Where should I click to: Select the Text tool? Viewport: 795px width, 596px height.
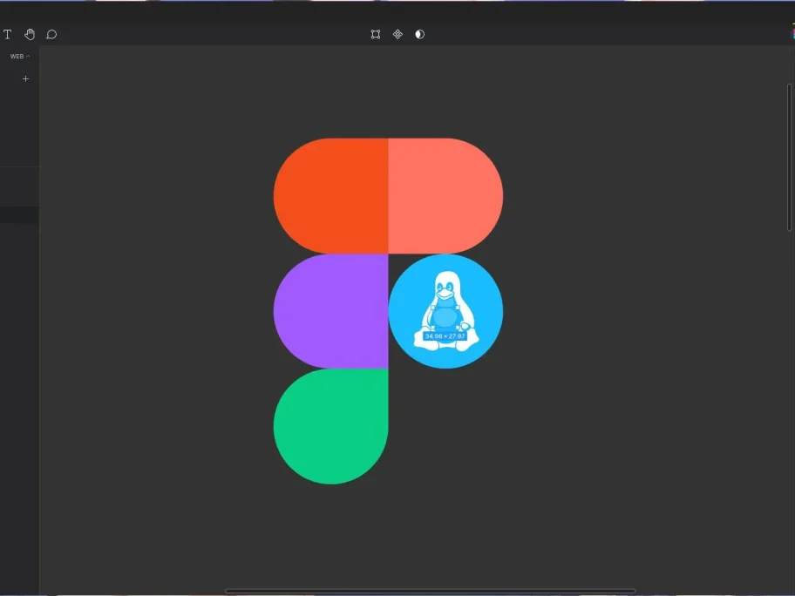(8, 34)
